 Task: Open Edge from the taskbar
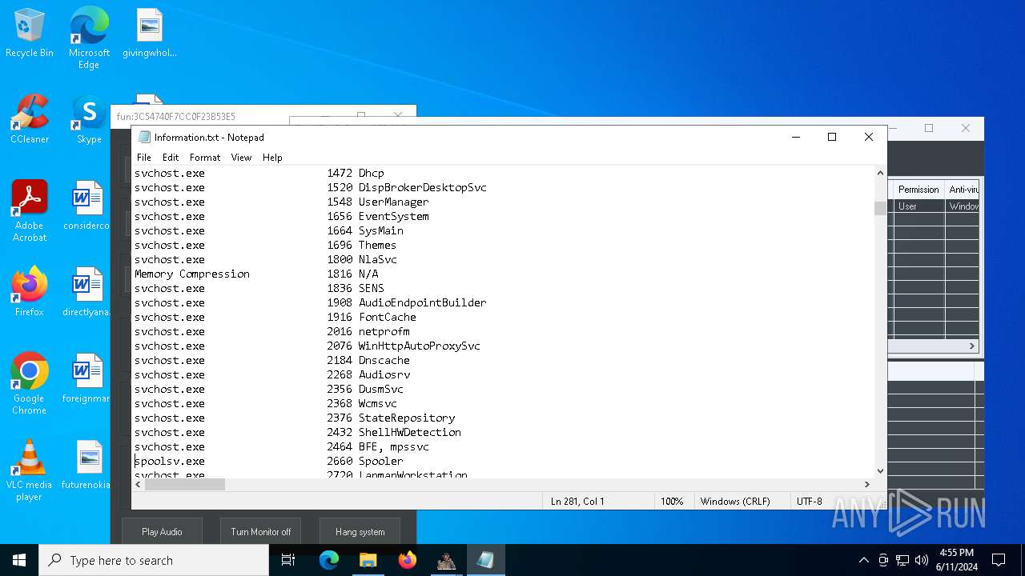point(329,560)
